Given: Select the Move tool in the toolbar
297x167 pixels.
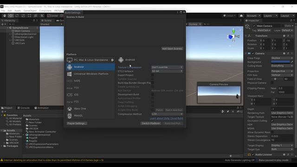Looking at the screenshot, I should tap(11, 16).
